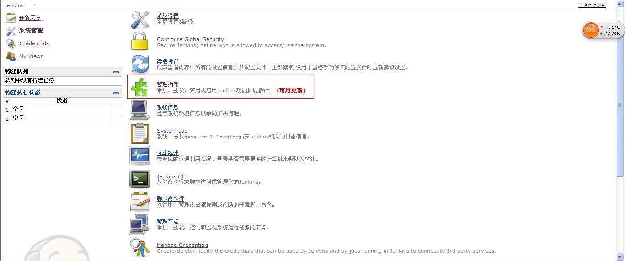Click the green puzzle piece plugin icon
This screenshot has width=625, height=261.
click(139, 87)
